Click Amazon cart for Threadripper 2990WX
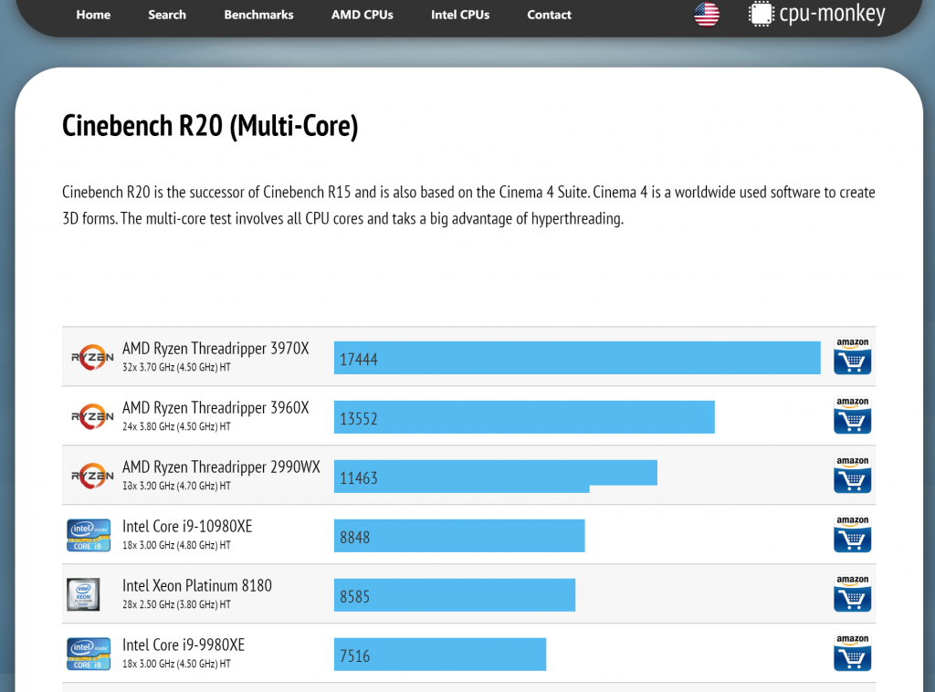The width and height of the screenshot is (935, 692). 852,475
